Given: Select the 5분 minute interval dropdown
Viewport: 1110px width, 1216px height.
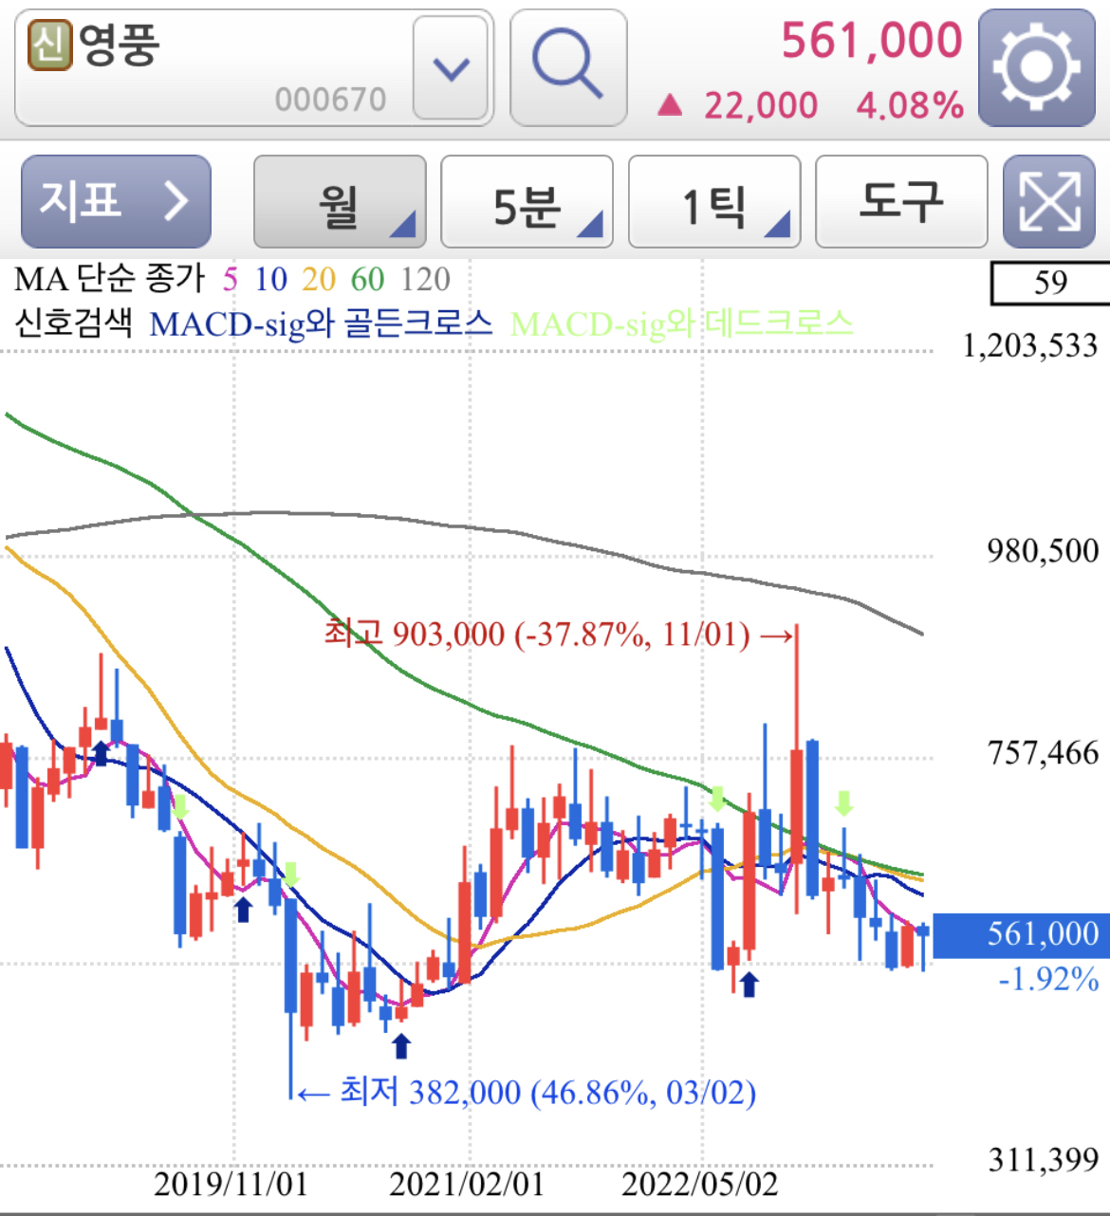Looking at the screenshot, I should coord(527,202).
